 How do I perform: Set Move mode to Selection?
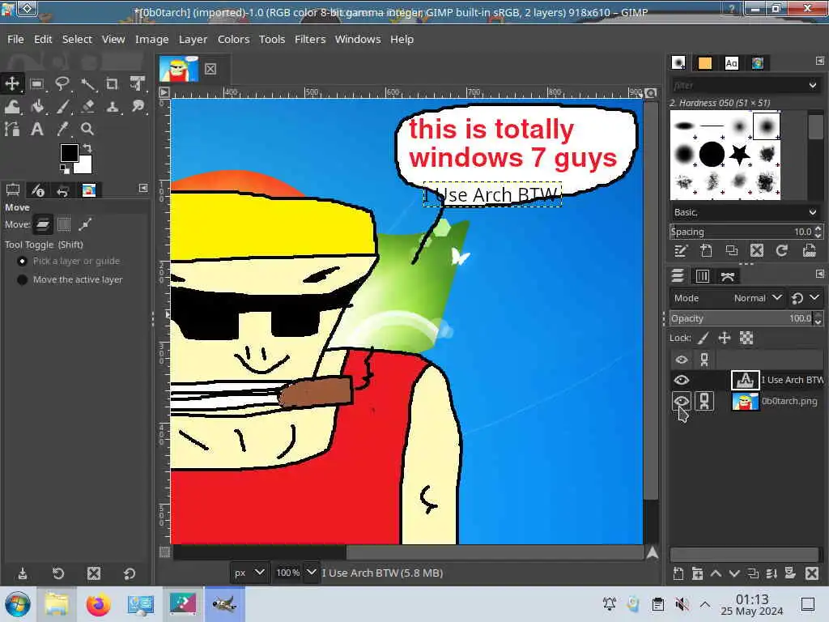pos(64,225)
